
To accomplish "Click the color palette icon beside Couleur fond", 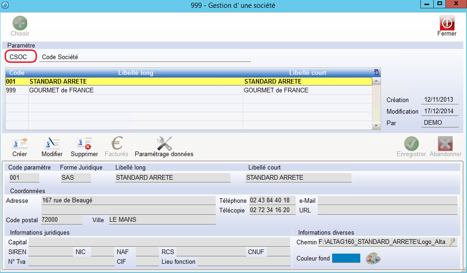I will pos(373,259).
